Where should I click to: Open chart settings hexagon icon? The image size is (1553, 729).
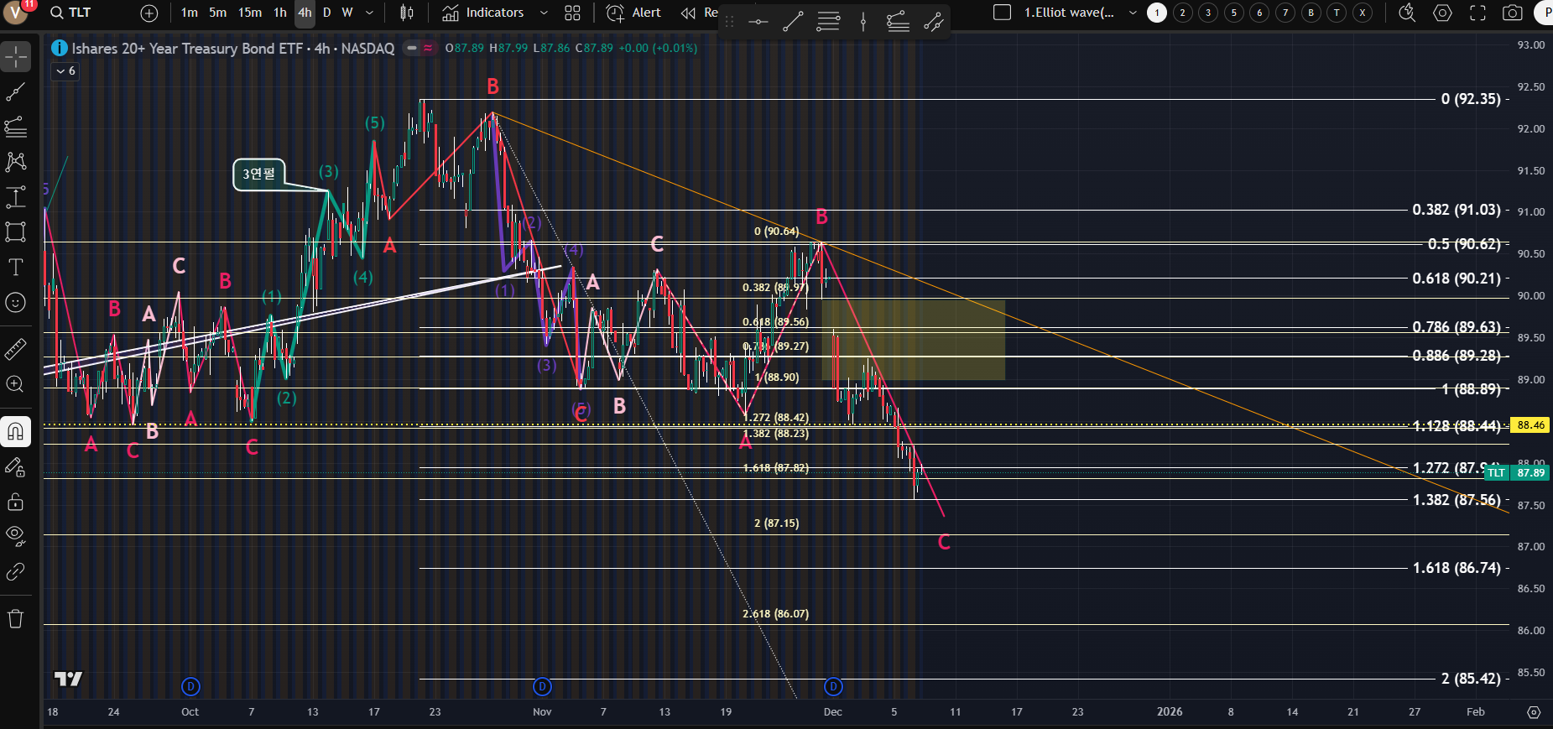coord(1442,13)
